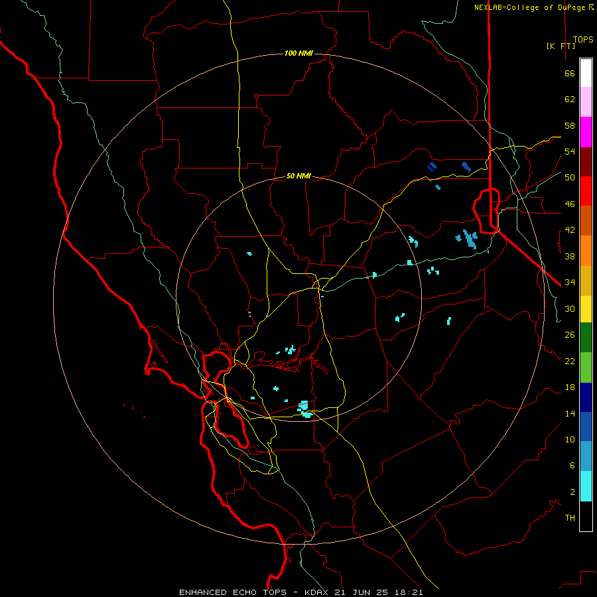Click the legend value "22"
Image resolution: width=597 pixels, height=597 pixels.
570,361
